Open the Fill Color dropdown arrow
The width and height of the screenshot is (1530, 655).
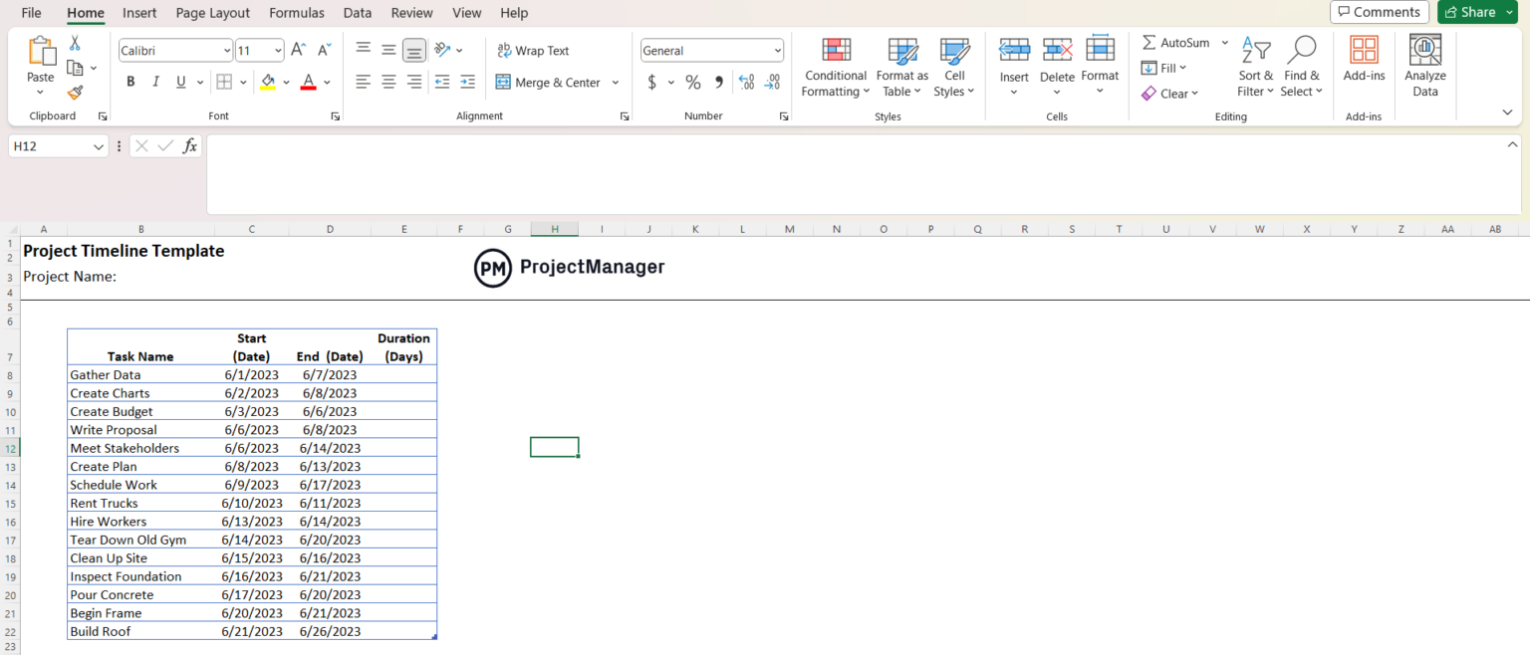(285, 82)
